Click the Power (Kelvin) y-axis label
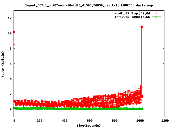This screenshot has height=128, width=170. pyautogui.click(x=3, y=64)
